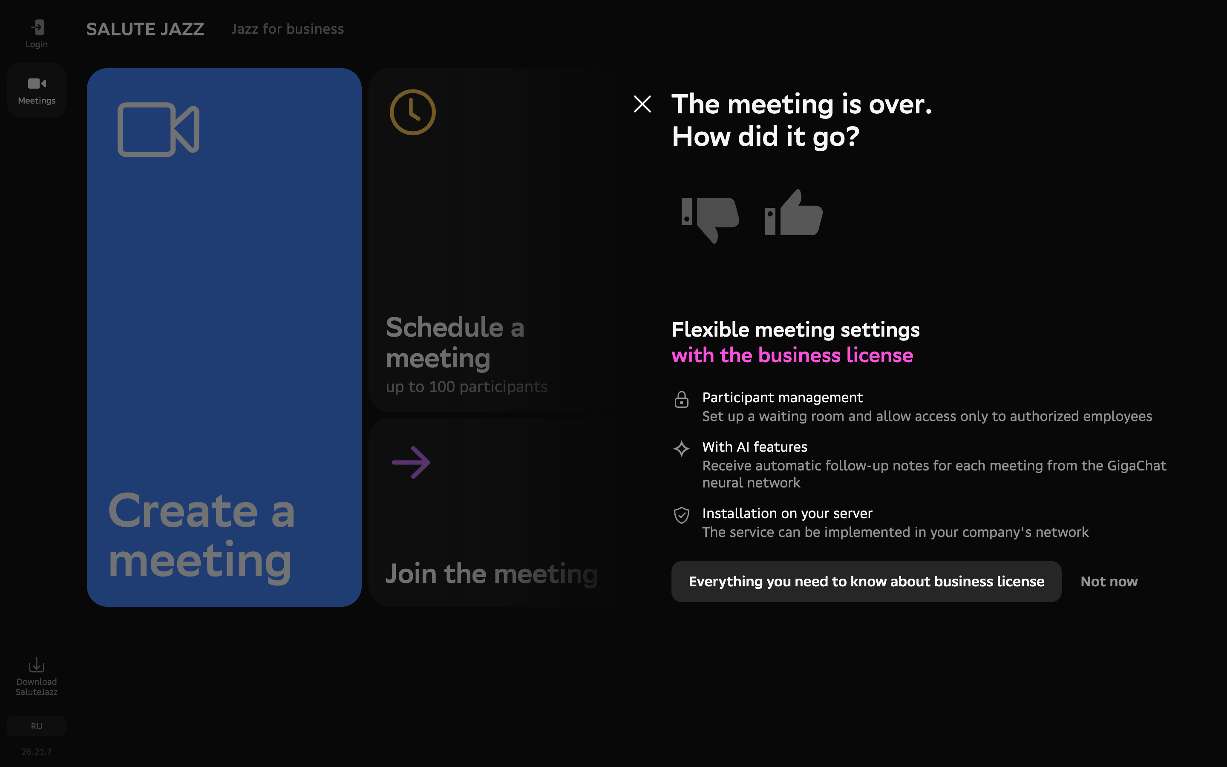The width and height of the screenshot is (1227, 767).
Task: Click the sparkle icon beside With AI features
Action: point(681,448)
